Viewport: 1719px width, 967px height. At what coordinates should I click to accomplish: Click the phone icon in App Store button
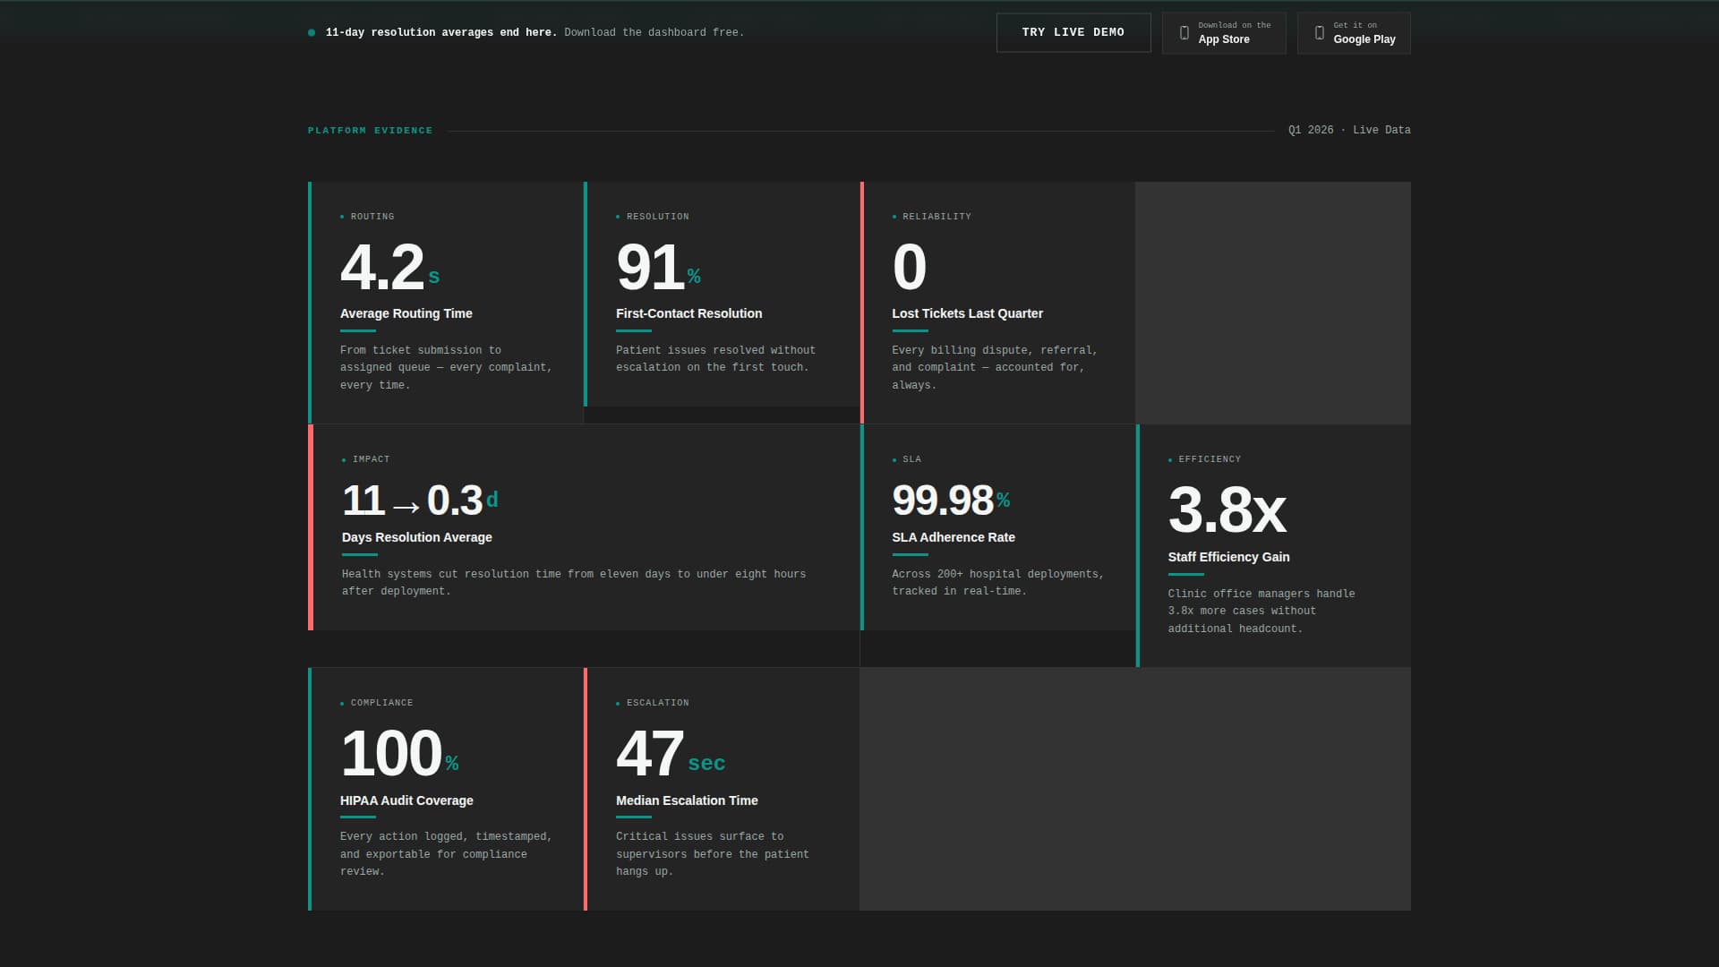(1184, 33)
